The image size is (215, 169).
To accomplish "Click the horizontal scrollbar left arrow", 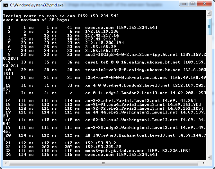I will pos(6,163).
